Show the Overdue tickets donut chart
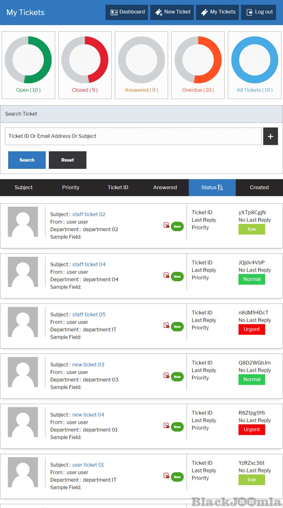 198,60
